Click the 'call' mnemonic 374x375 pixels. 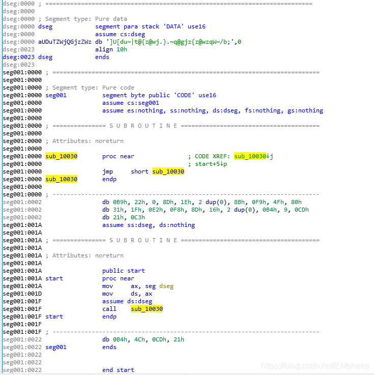(109, 309)
